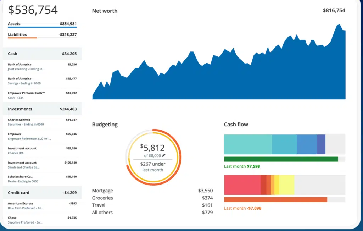
Task: Click the pencil edit icon beside $8,000 budget
Action: tap(164, 156)
